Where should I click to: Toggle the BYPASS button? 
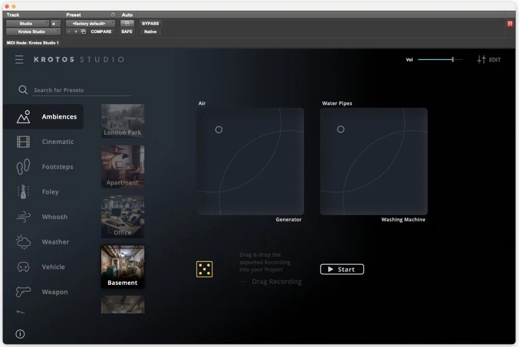coord(151,23)
